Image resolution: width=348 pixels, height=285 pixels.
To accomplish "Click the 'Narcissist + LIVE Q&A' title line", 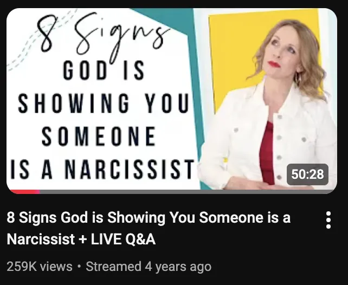I will coord(81,239).
